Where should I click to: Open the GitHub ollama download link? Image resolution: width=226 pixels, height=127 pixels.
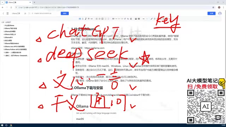tap(106, 95)
